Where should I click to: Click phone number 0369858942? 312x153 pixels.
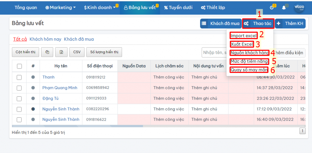97,88
